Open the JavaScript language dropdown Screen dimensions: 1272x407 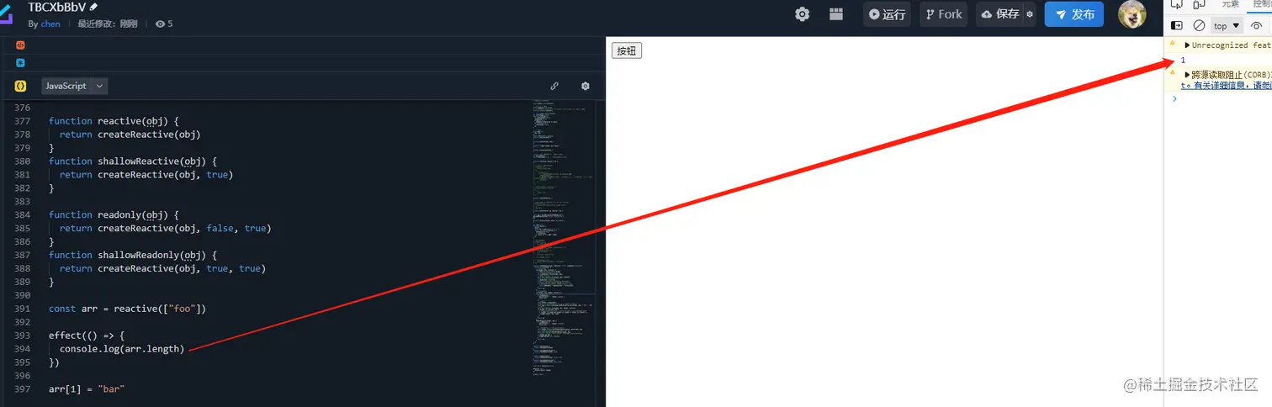tap(74, 86)
